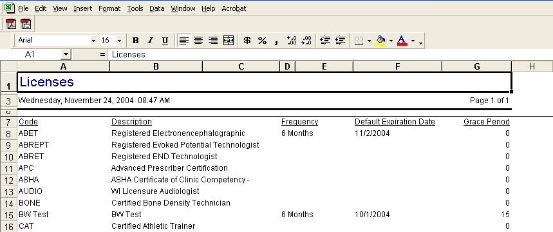553x232 pixels.
Task: Select row 8 header
Action: pyautogui.click(x=8, y=134)
